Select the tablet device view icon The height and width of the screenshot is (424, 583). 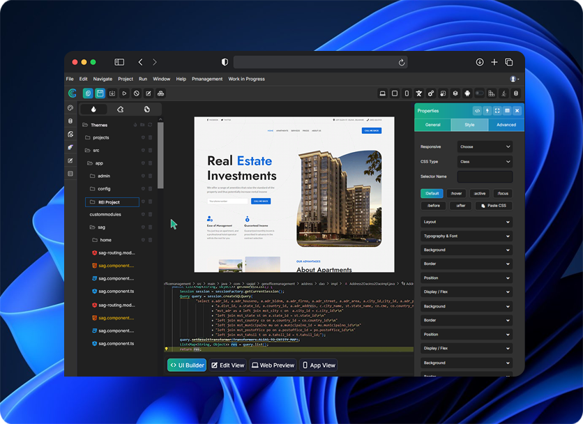[x=395, y=93]
